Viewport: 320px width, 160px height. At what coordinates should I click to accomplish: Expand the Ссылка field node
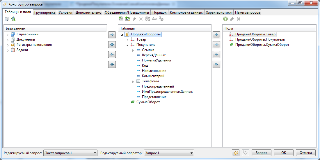point(133,50)
